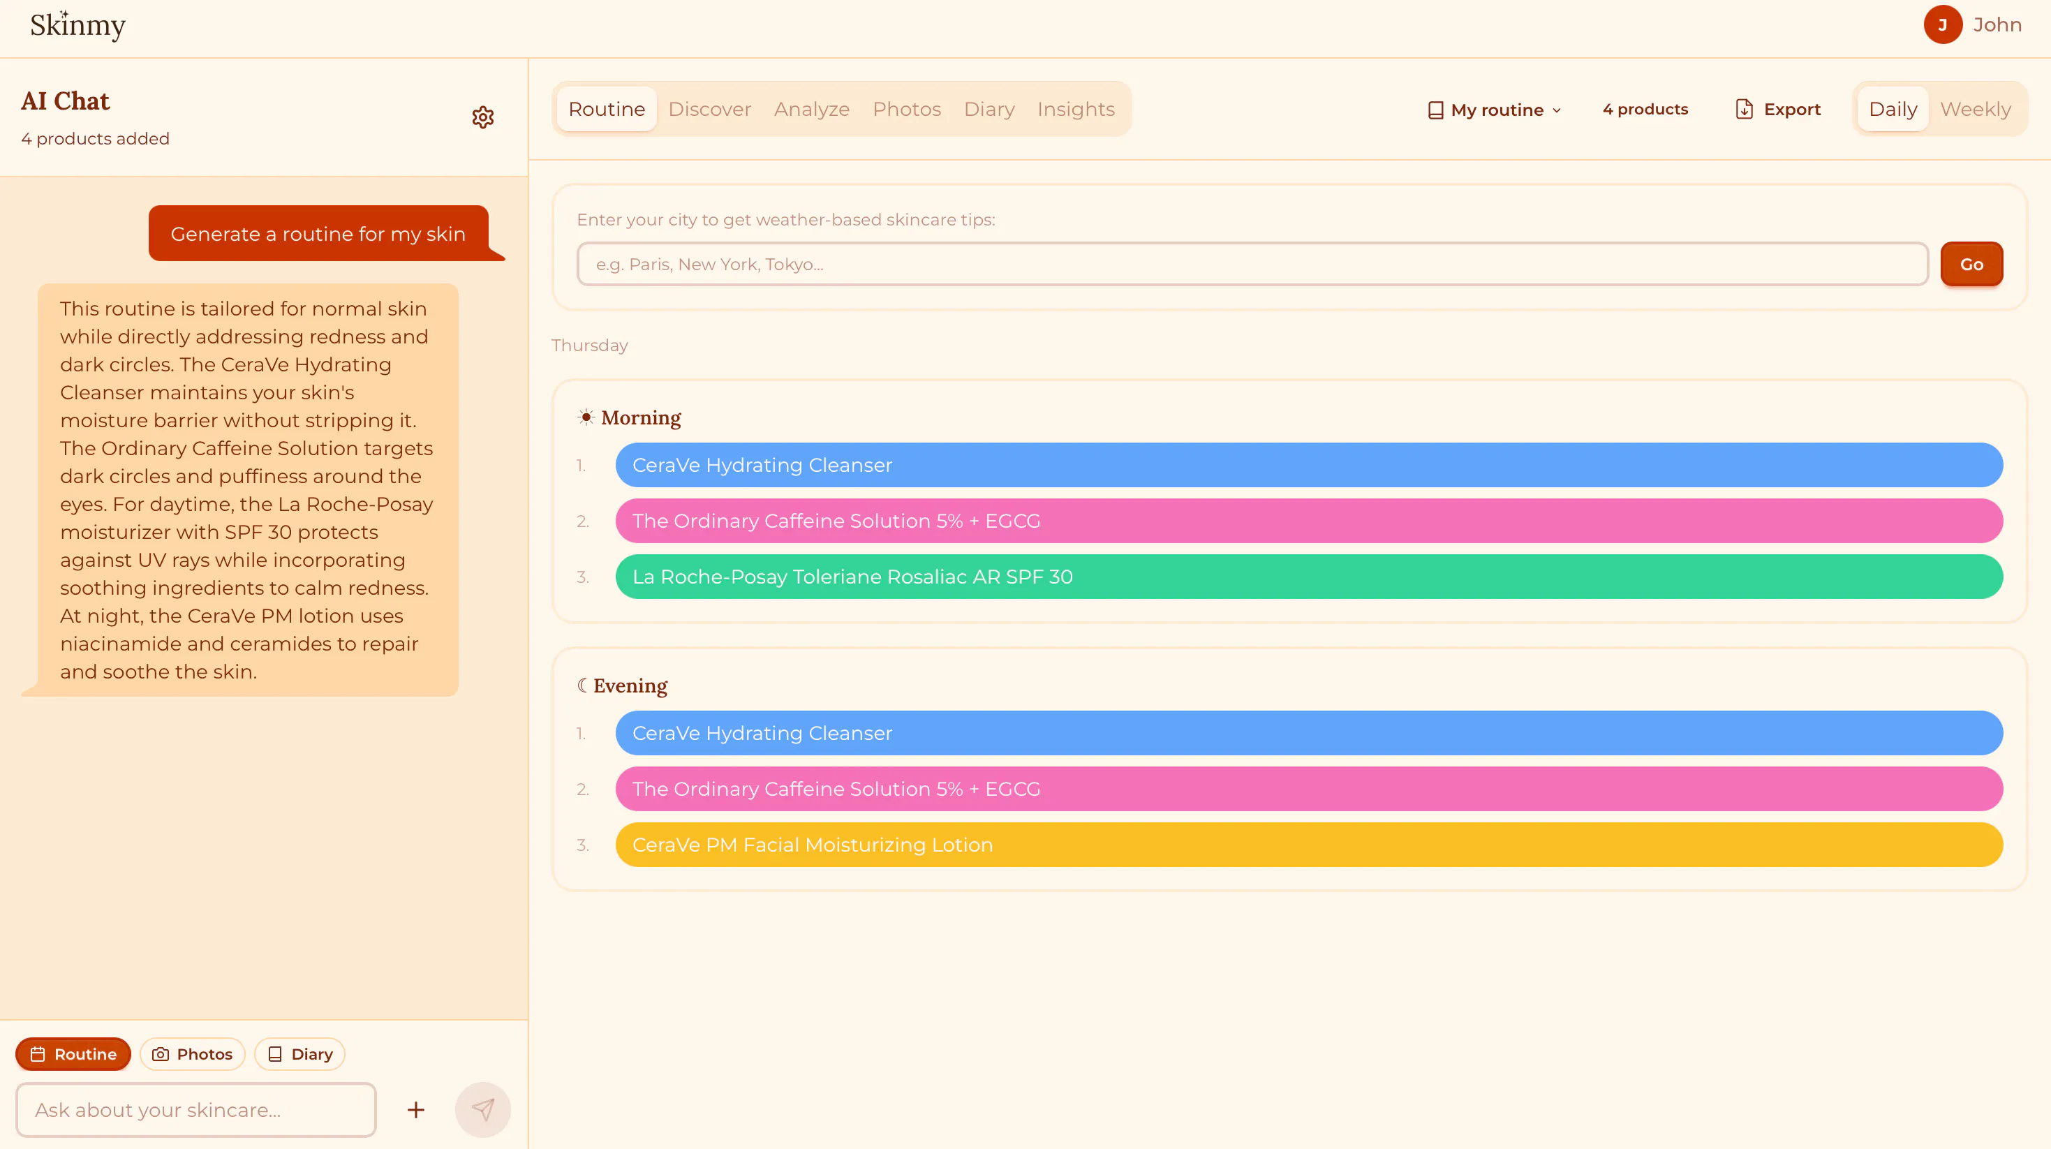This screenshot has width=2051, height=1149.
Task: Click the My routine book icon
Action: pos(1435,110)
